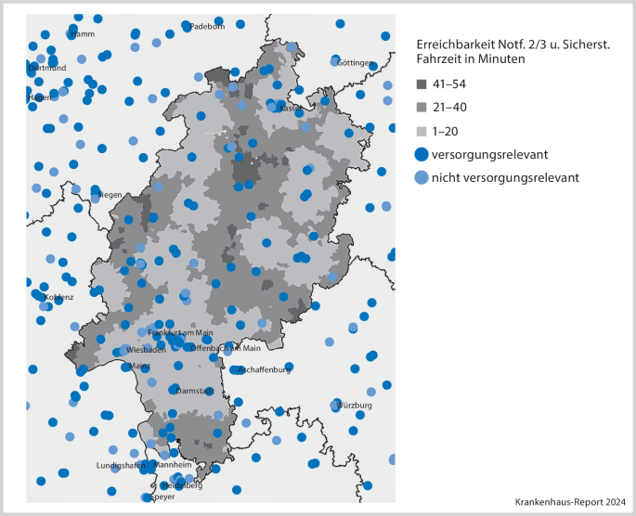Click the legend label '1–20'
The image size is (636, 516).
445,132
